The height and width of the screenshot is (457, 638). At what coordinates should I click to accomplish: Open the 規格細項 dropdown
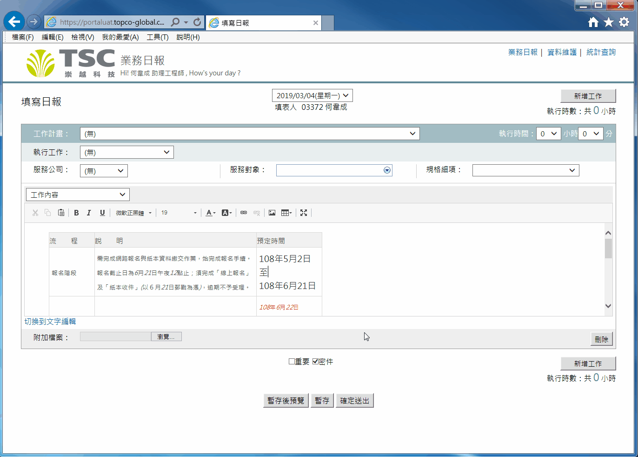[525, 170]
